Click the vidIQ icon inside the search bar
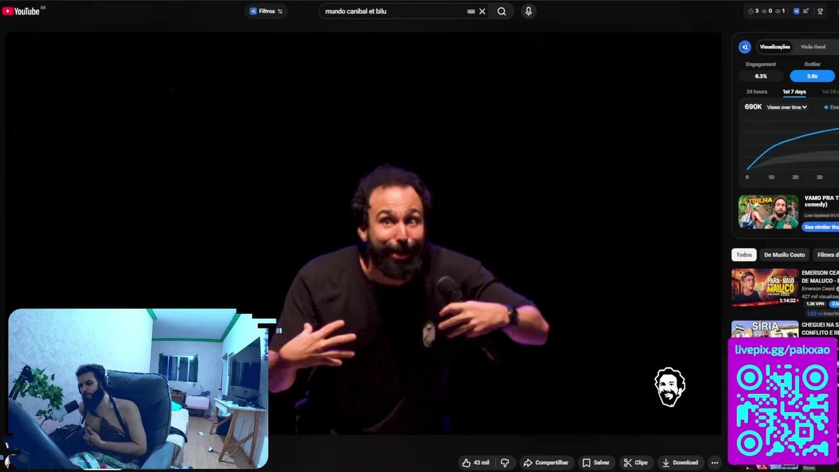839x472 pixels. [253, 11]
